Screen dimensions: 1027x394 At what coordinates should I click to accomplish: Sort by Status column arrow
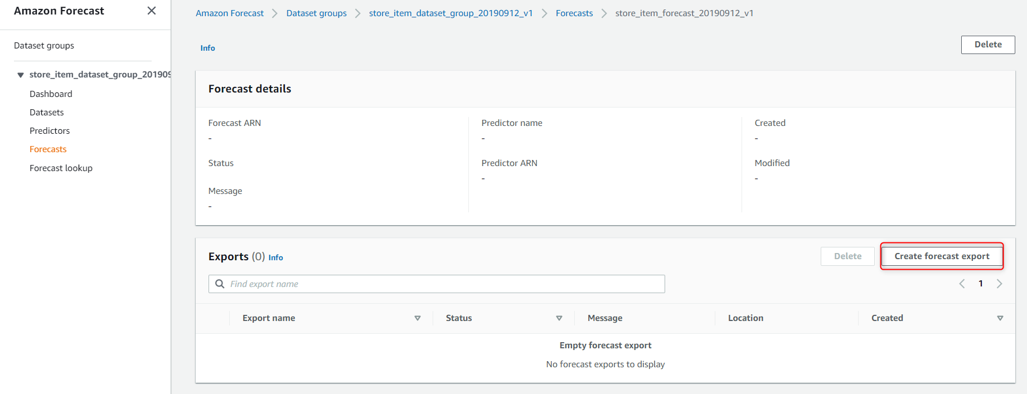[559, 318]
